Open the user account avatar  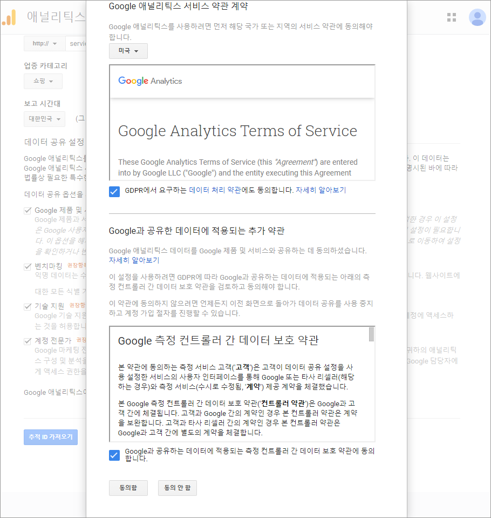[477, 17]
